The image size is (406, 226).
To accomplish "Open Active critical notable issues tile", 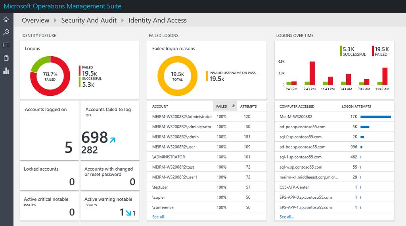I will point(49,206).
